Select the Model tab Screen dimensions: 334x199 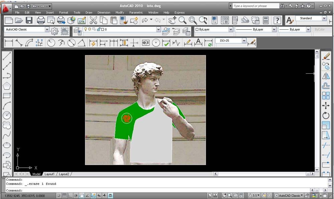36,174
